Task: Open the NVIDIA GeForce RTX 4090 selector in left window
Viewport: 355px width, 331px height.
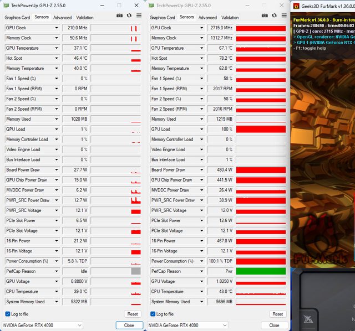Action: (42, 325)
